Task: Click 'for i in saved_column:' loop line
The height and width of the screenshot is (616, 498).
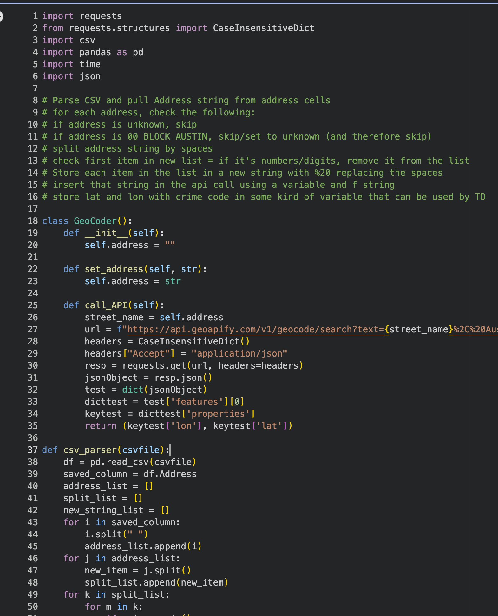Action: [x=122, y=522]
